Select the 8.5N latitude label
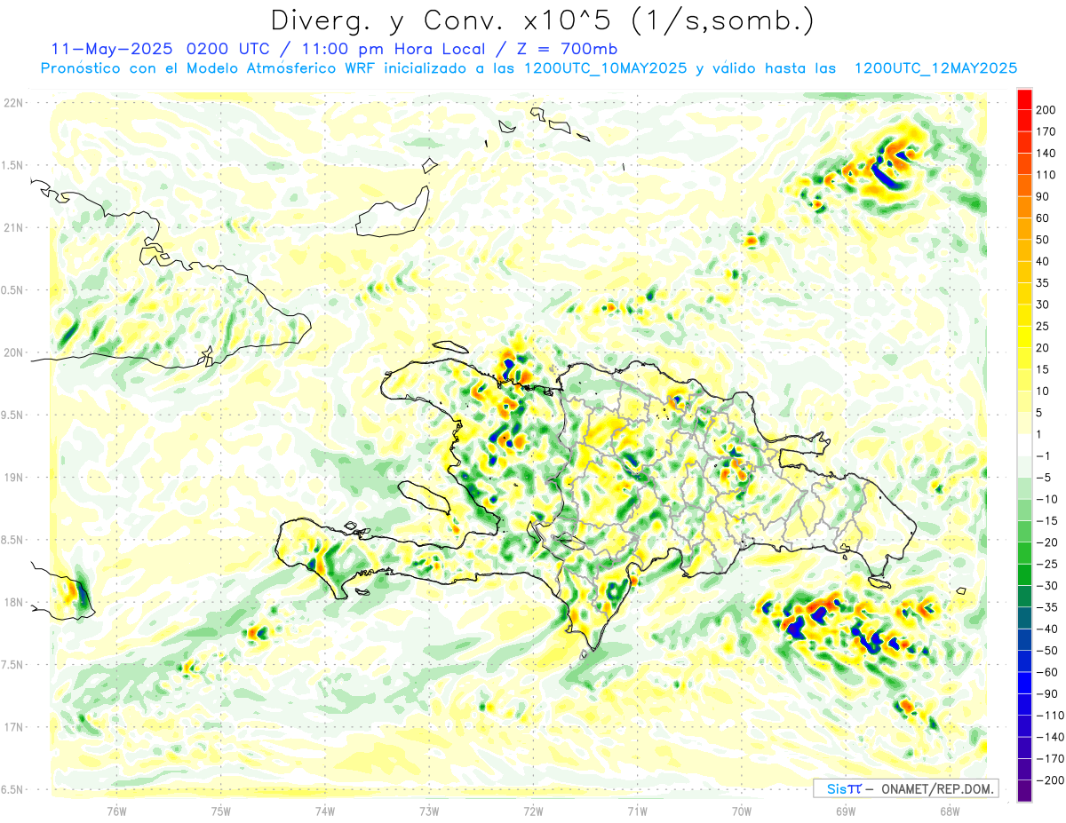Viewport: 1066px width, 823px height. click(x=12, y=540)
